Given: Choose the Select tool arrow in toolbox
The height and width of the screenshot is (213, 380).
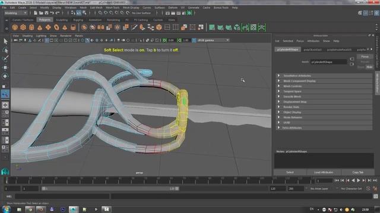Looking at the screenshot, I should tap(5, 41).
